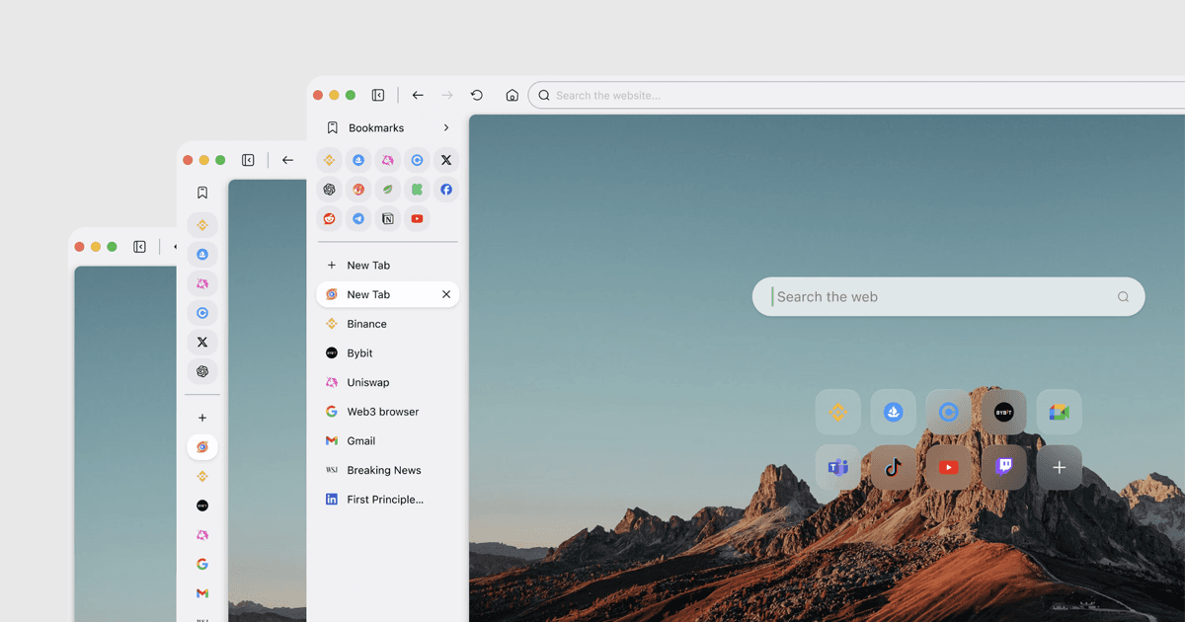Reload the page in the front window

coord(477,96)
